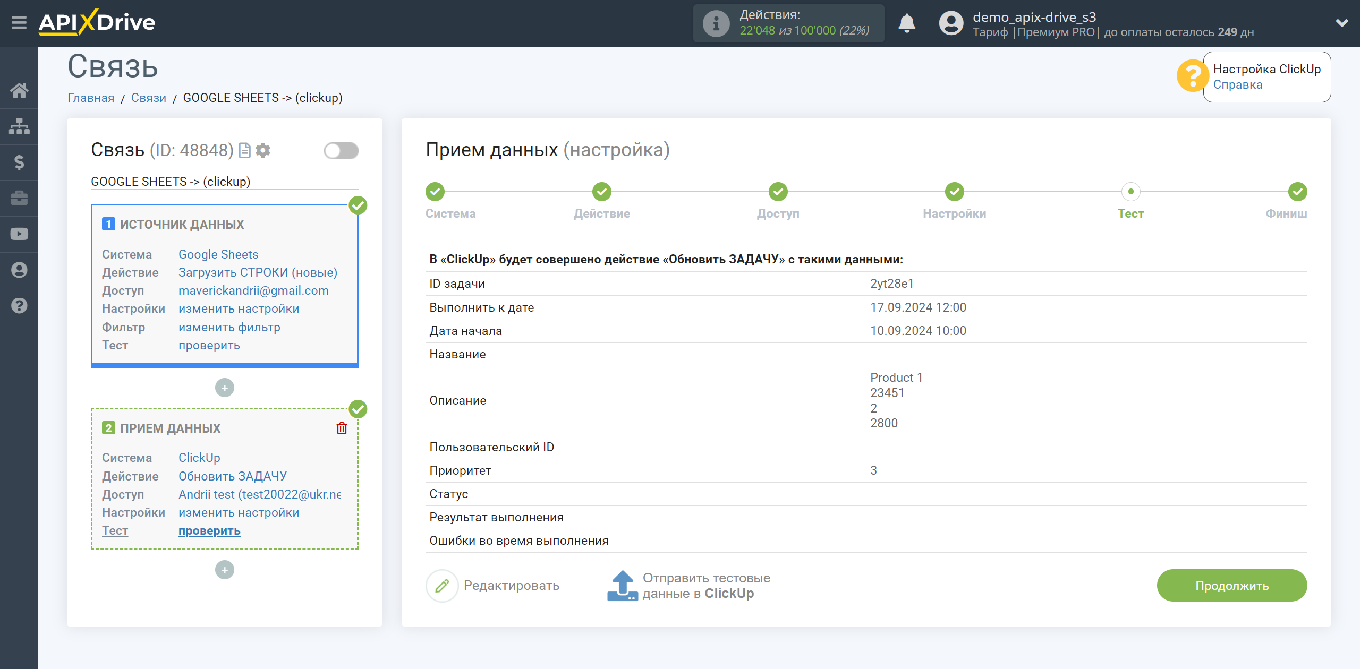Click the bold проверить link
The image size is (1360, 669).
(209, 530)
